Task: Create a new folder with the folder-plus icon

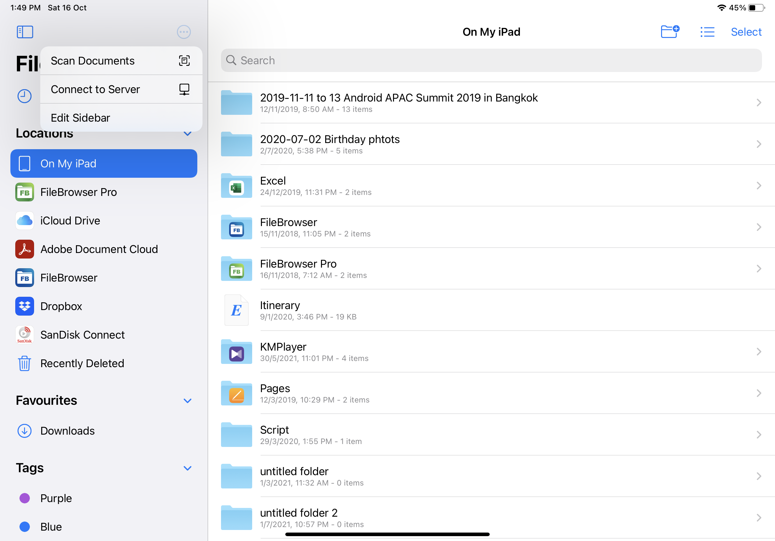Action: click(670, 32)
